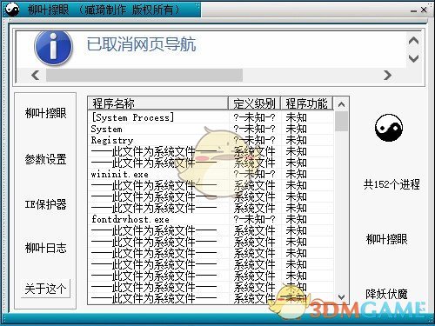Image resolution: width=435 pixels, height=326 pixels.
Task: Select the [System Process] row
Action: coord(211,117)
